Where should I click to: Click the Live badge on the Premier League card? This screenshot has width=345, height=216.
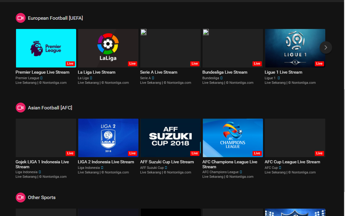[x=70, y=63]
